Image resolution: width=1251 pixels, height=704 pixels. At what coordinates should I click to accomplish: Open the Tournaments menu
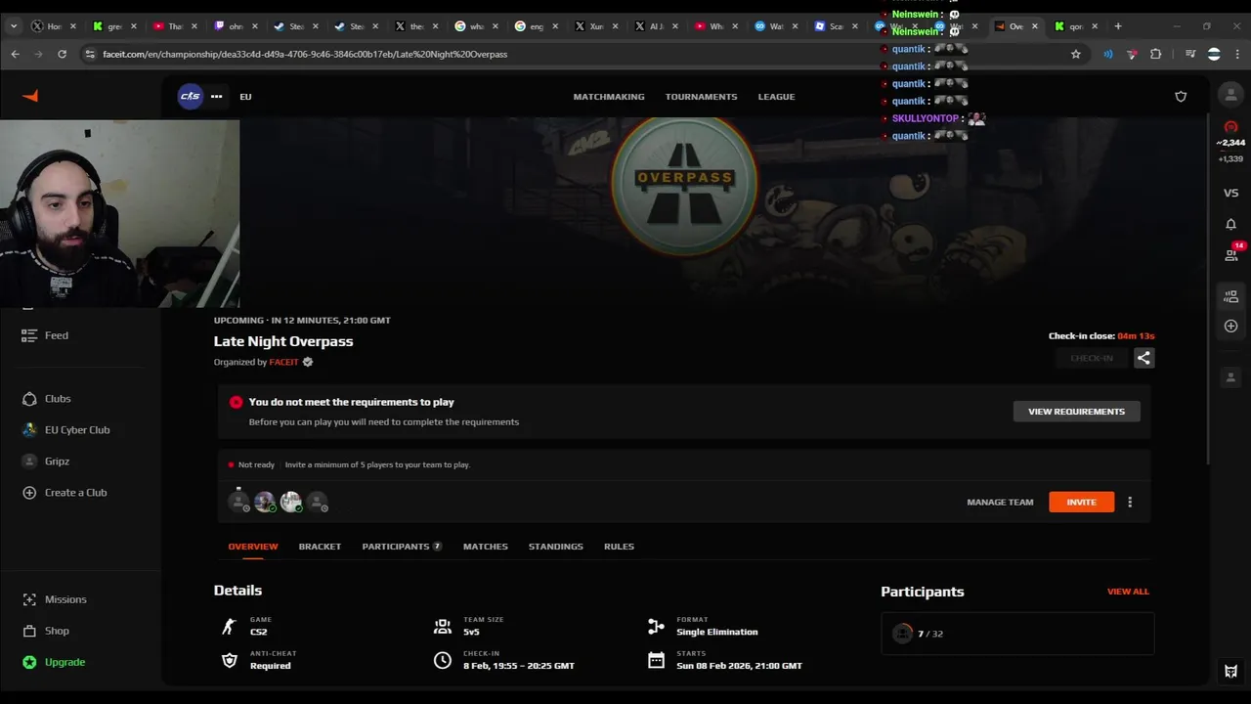701,97
